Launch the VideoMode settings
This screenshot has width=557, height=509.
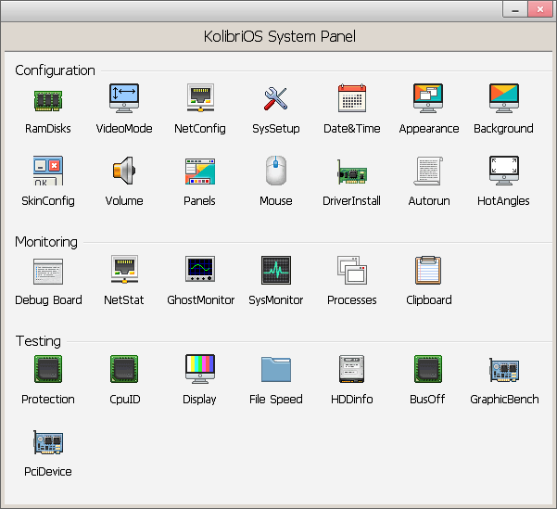click(x=124, y=98)
